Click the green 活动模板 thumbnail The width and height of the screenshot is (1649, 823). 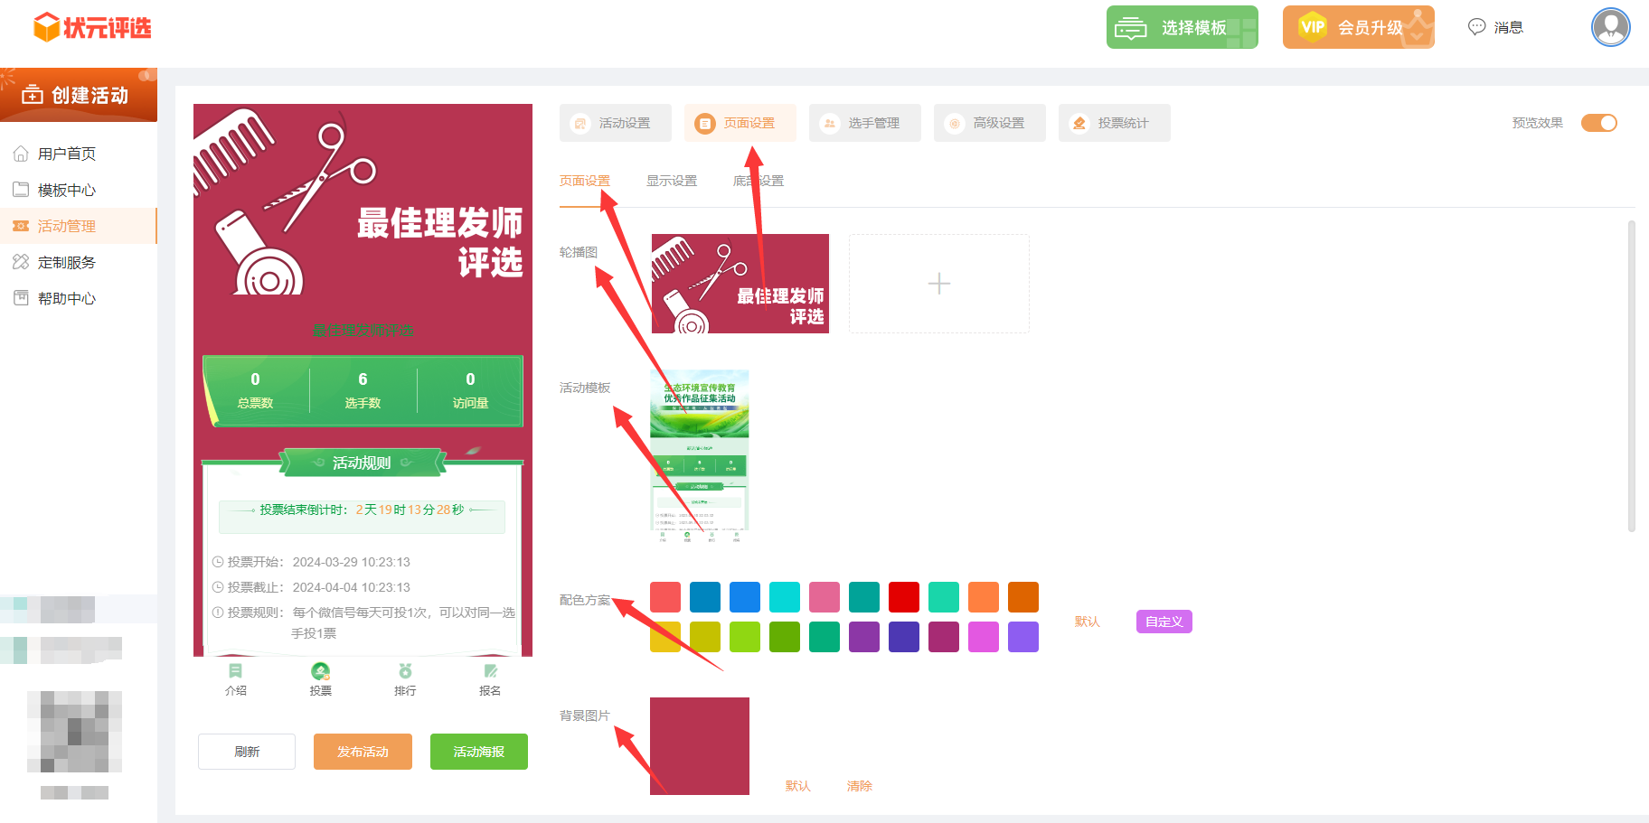coord(700,455)
